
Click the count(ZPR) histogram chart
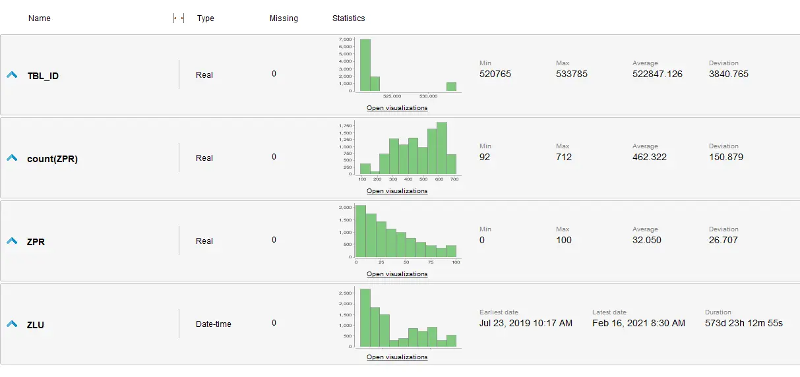tap(407, 149)
